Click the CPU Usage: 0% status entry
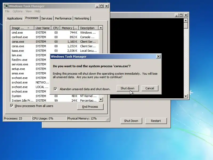Image resolution: width=213 pixels, height=160 pixels. (x=49, y=118)
